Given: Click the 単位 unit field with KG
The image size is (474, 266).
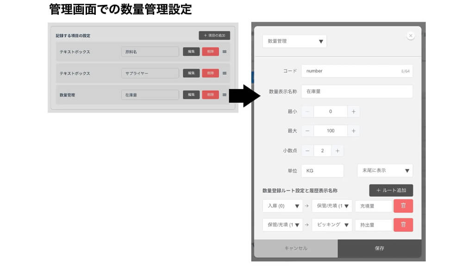Looking at the screenshot, I should click(x=323, y=171).
